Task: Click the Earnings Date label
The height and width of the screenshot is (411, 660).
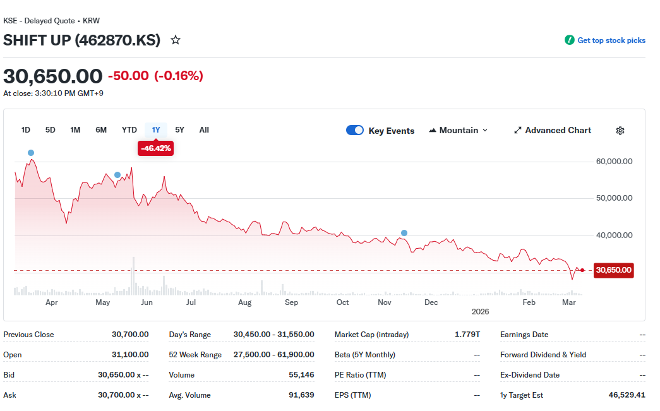Action: point(524,335)
